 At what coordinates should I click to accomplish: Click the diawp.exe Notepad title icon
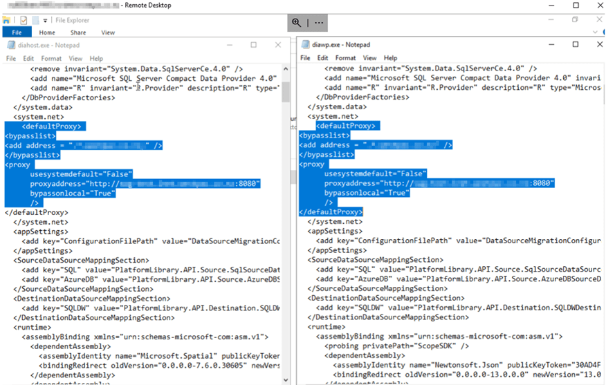305,44
